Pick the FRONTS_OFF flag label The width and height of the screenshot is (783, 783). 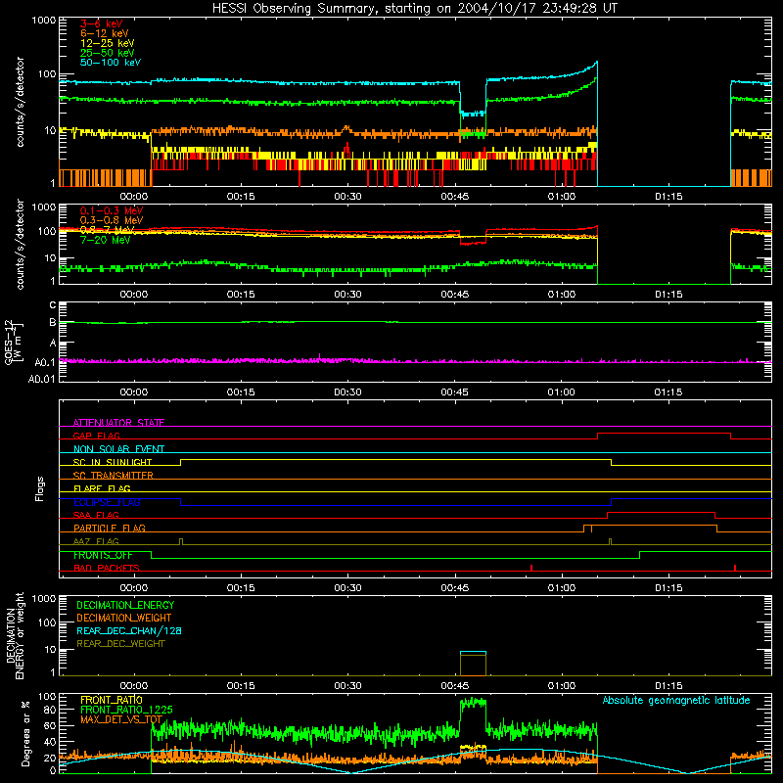(x=103, y=555)
